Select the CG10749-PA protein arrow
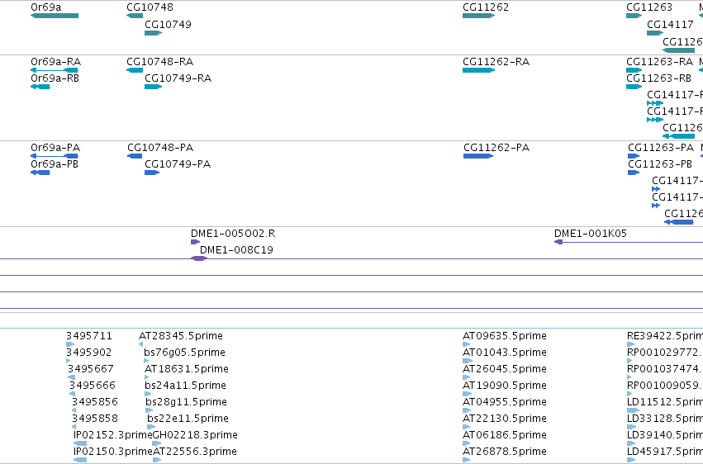Viewport: 703px width, 464px height. (x=152, y=173)
